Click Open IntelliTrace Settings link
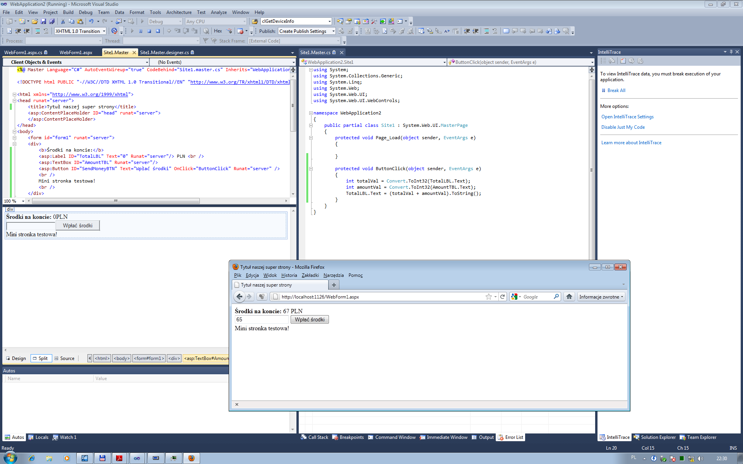The height and width of the screenshot is (464, 743). (x=627, y=117)
